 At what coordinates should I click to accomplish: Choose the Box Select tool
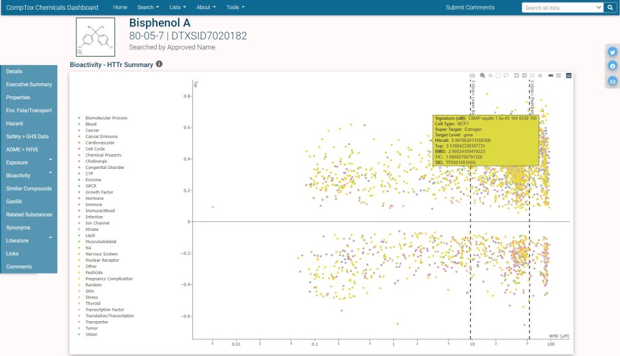pos(499,75)
